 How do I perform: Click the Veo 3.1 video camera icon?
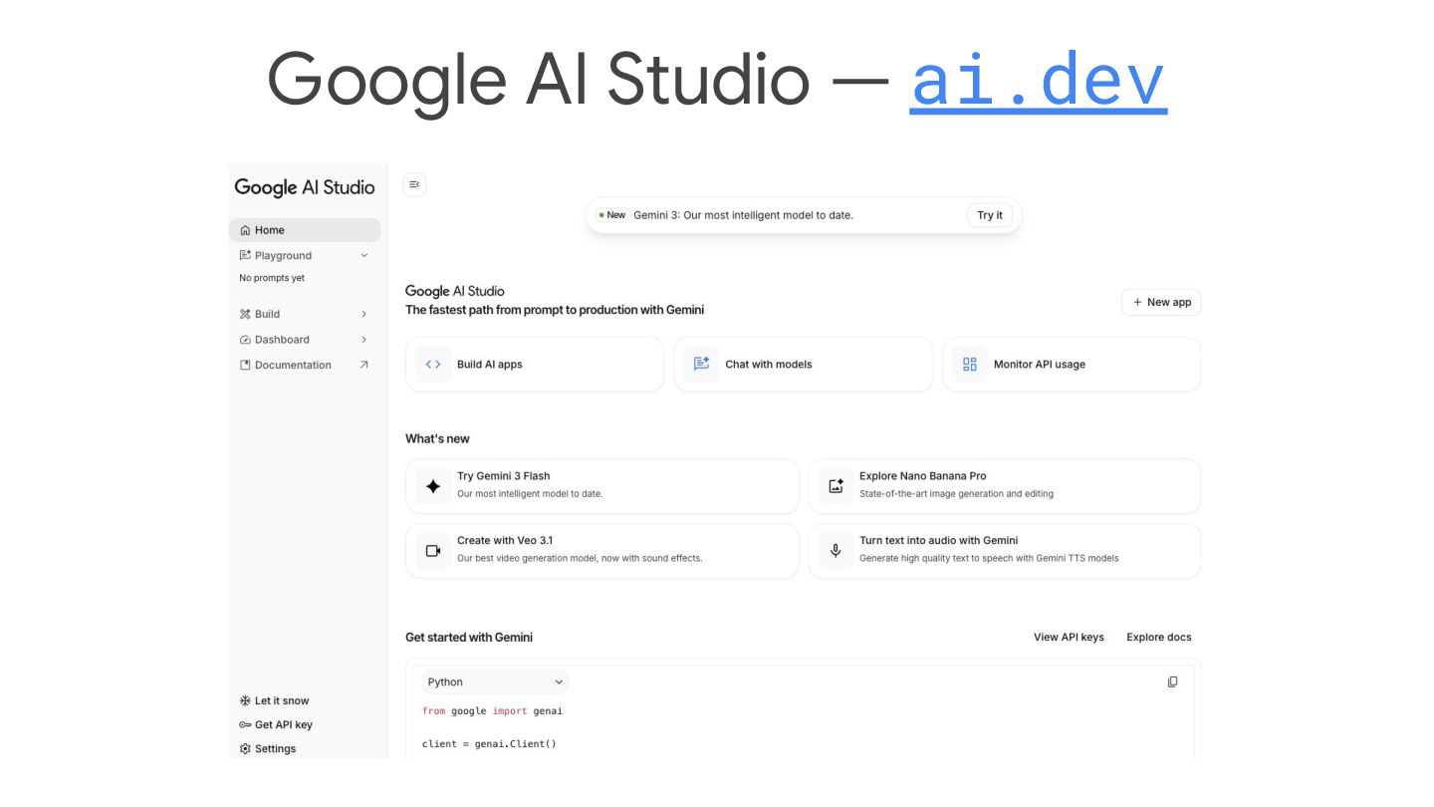click(433, 551)
